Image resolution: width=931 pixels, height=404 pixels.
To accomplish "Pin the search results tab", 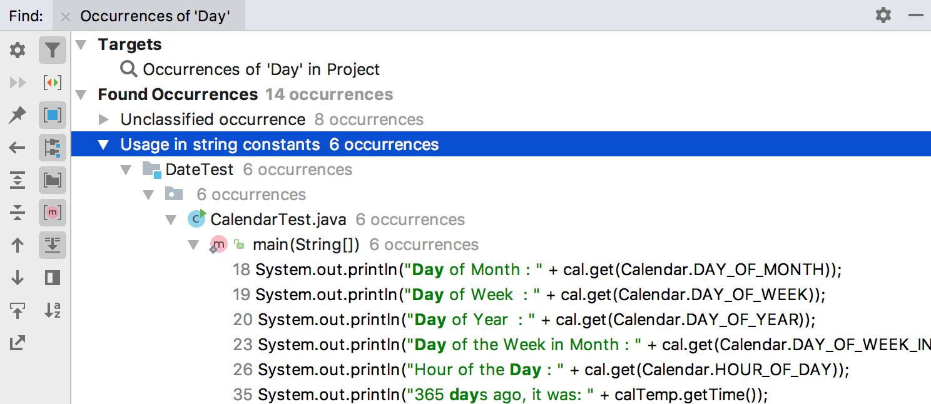I will click(17, 115).
